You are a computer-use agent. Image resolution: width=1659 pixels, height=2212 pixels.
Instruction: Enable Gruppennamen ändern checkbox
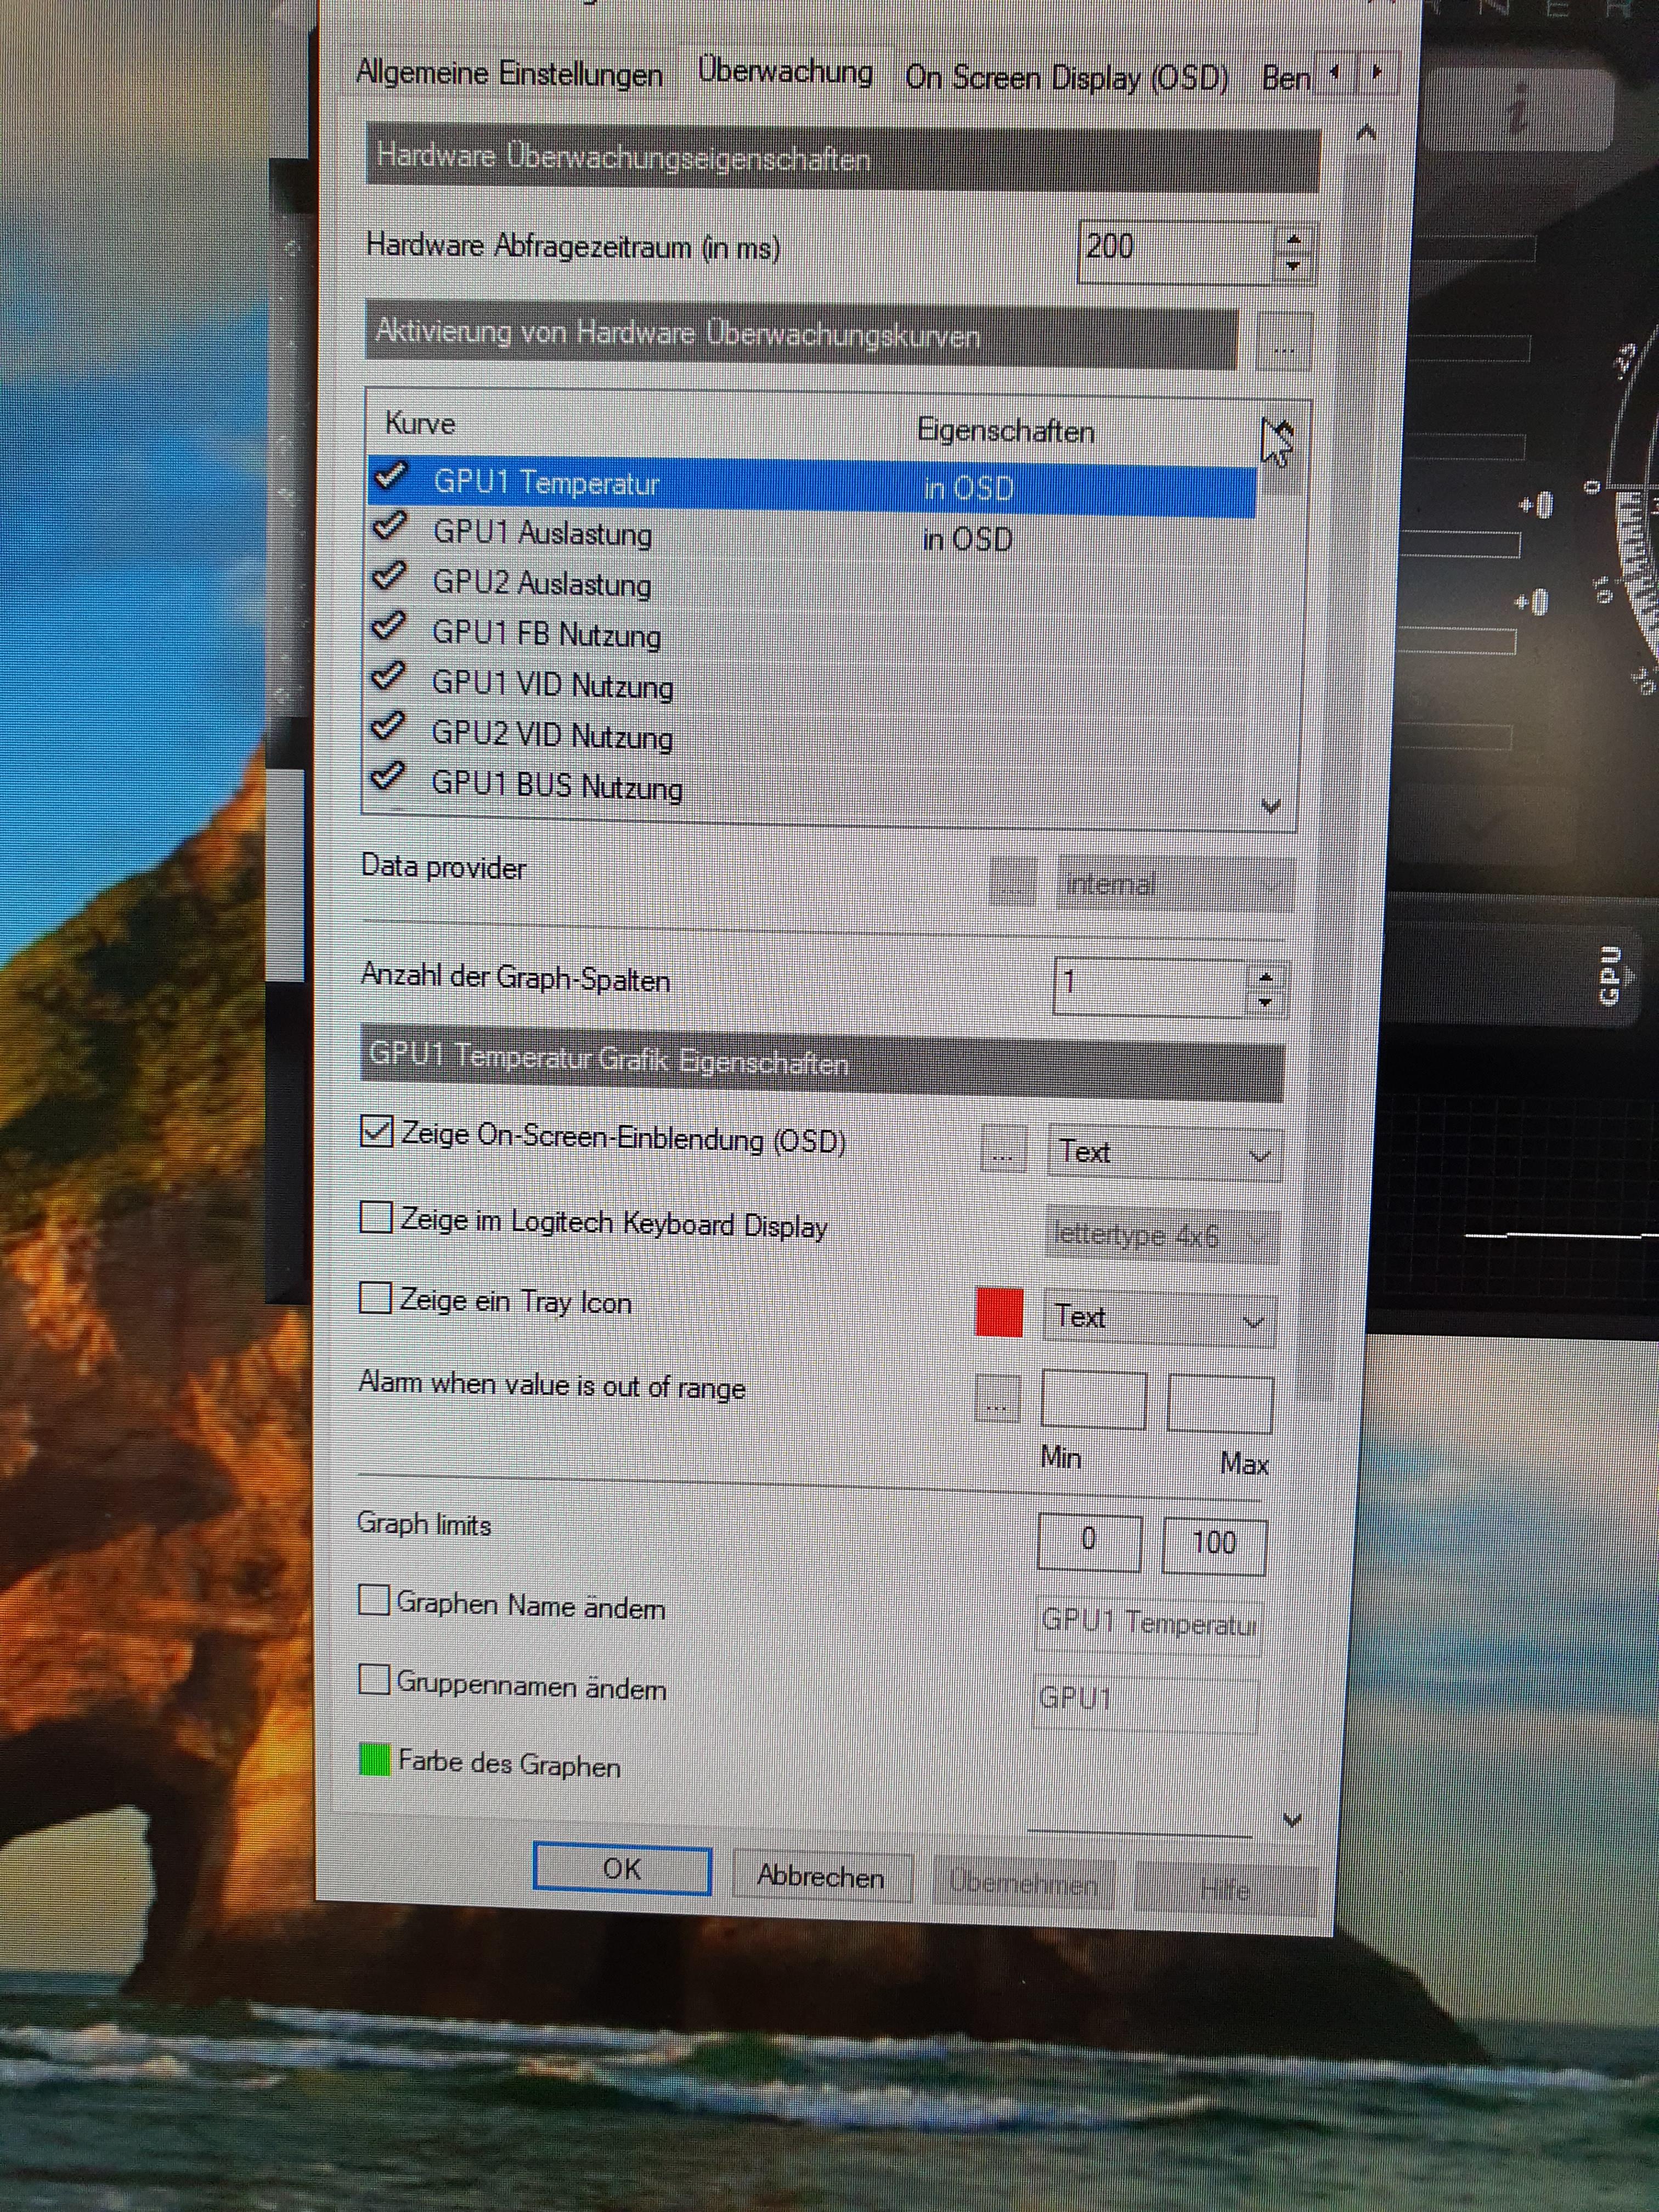(374, 1680)
